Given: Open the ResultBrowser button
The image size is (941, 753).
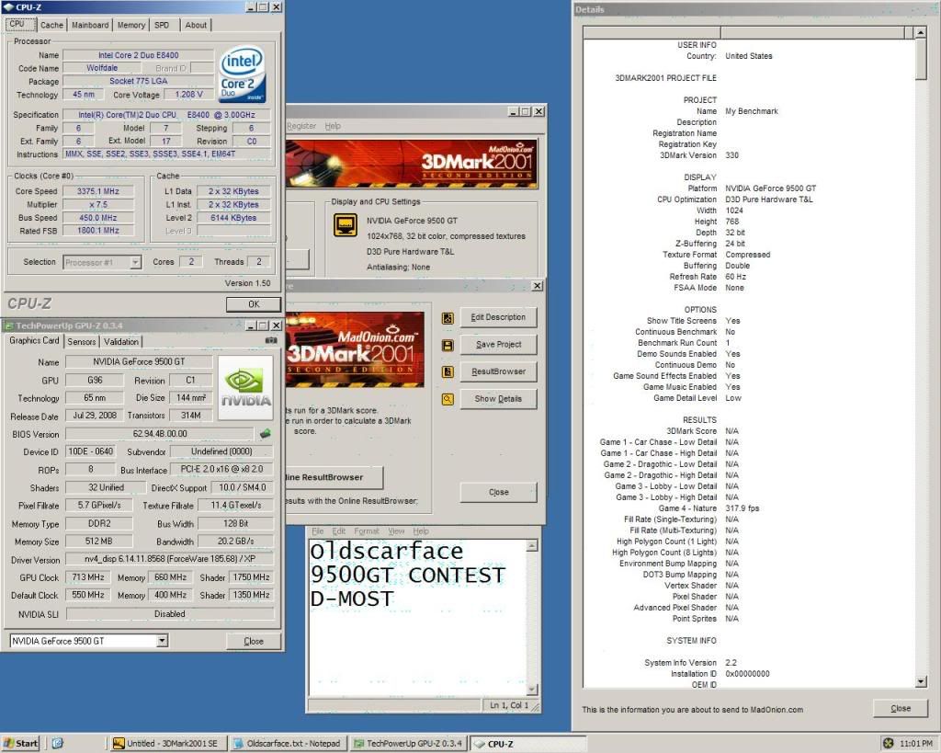Looking at the screenshot, I should click(498, 371).
